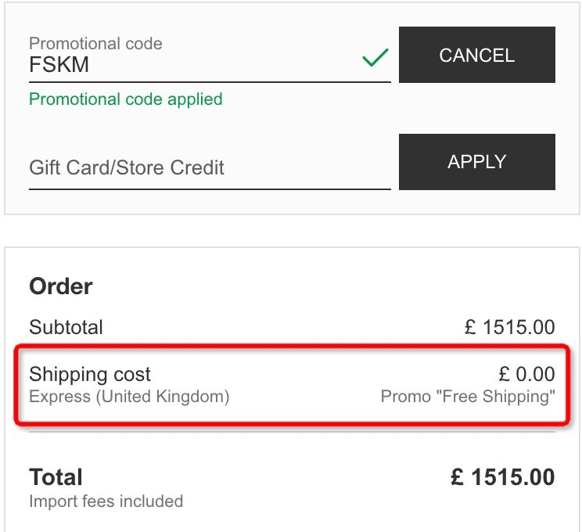This screenshot has height=532, width=582.
Task: Click the underline beneath Gift Card/Store Credit
Action: coord(210,189)
